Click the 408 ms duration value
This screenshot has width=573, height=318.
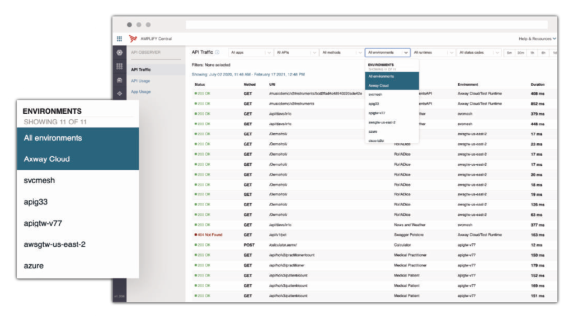[x=538, y=93]
